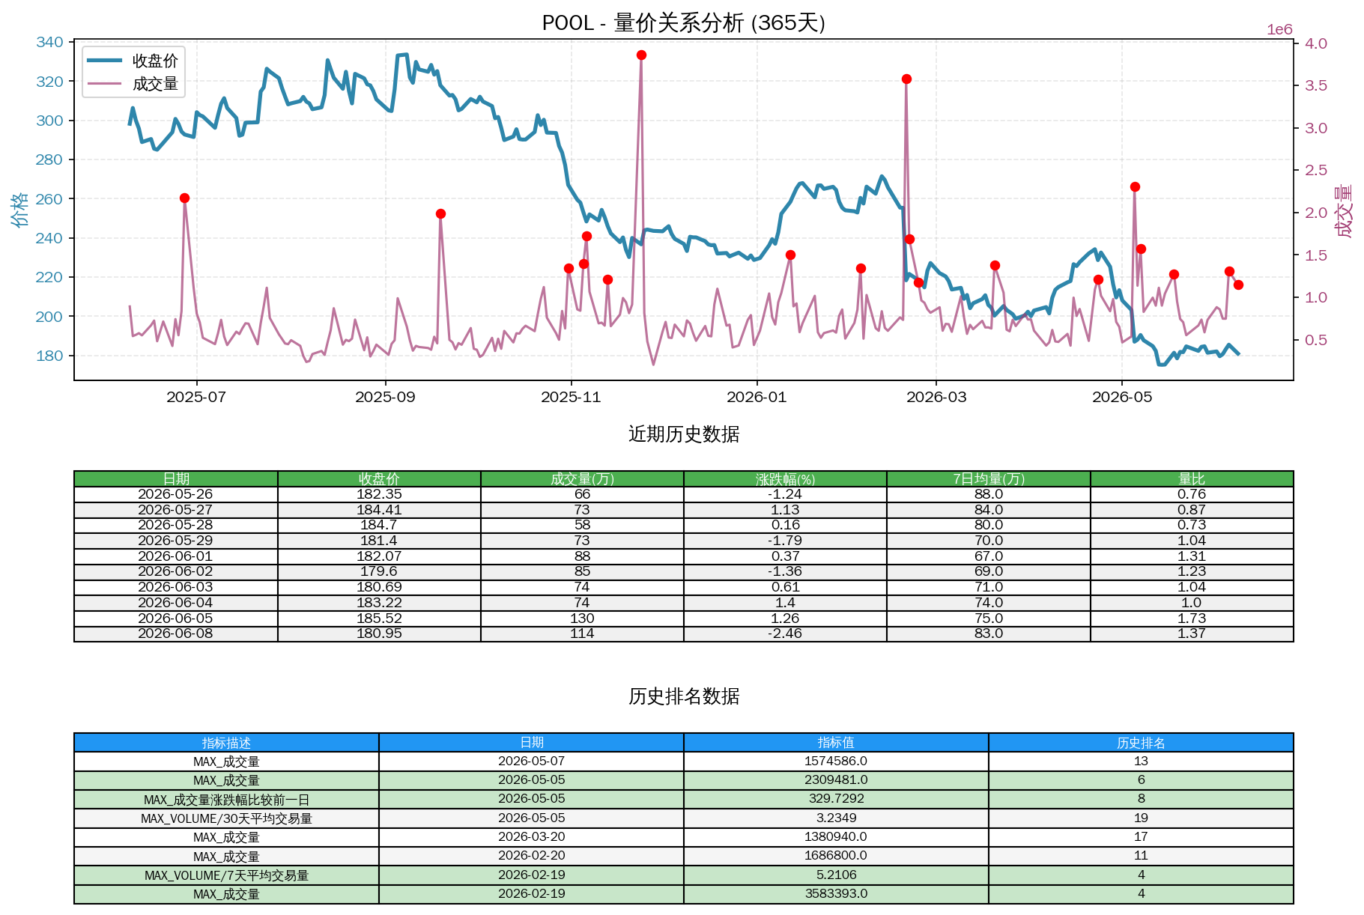
Task: Click the closing price cell 185.52
Action: (x=379, y=618)
